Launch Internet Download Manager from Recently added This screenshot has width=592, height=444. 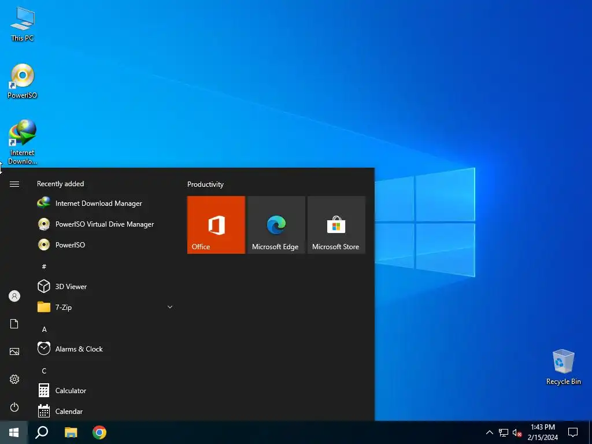tap(105, 203)
